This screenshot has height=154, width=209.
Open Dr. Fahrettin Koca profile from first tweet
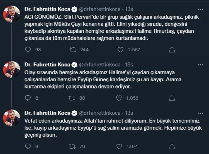(47, 9)
